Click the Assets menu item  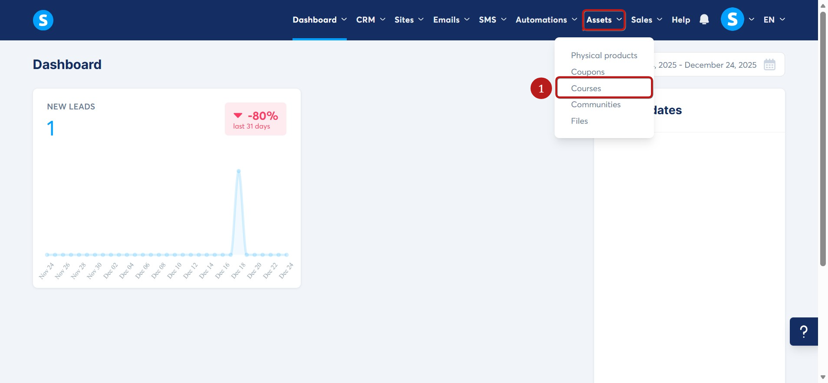click(599, 20)
